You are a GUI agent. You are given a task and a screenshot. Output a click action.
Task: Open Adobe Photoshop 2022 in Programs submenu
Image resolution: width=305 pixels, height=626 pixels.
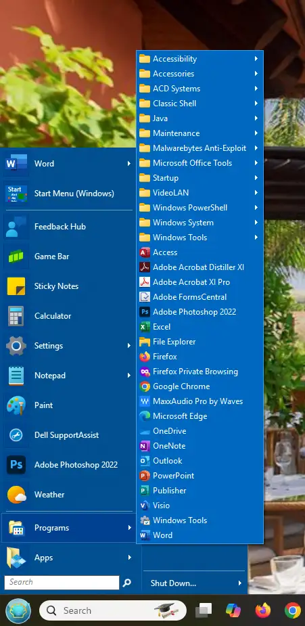(x=200, y=312)
